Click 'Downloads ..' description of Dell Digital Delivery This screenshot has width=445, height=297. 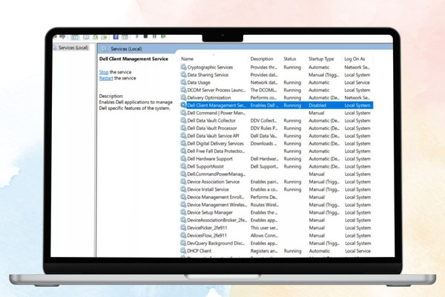tap(263, 143)
